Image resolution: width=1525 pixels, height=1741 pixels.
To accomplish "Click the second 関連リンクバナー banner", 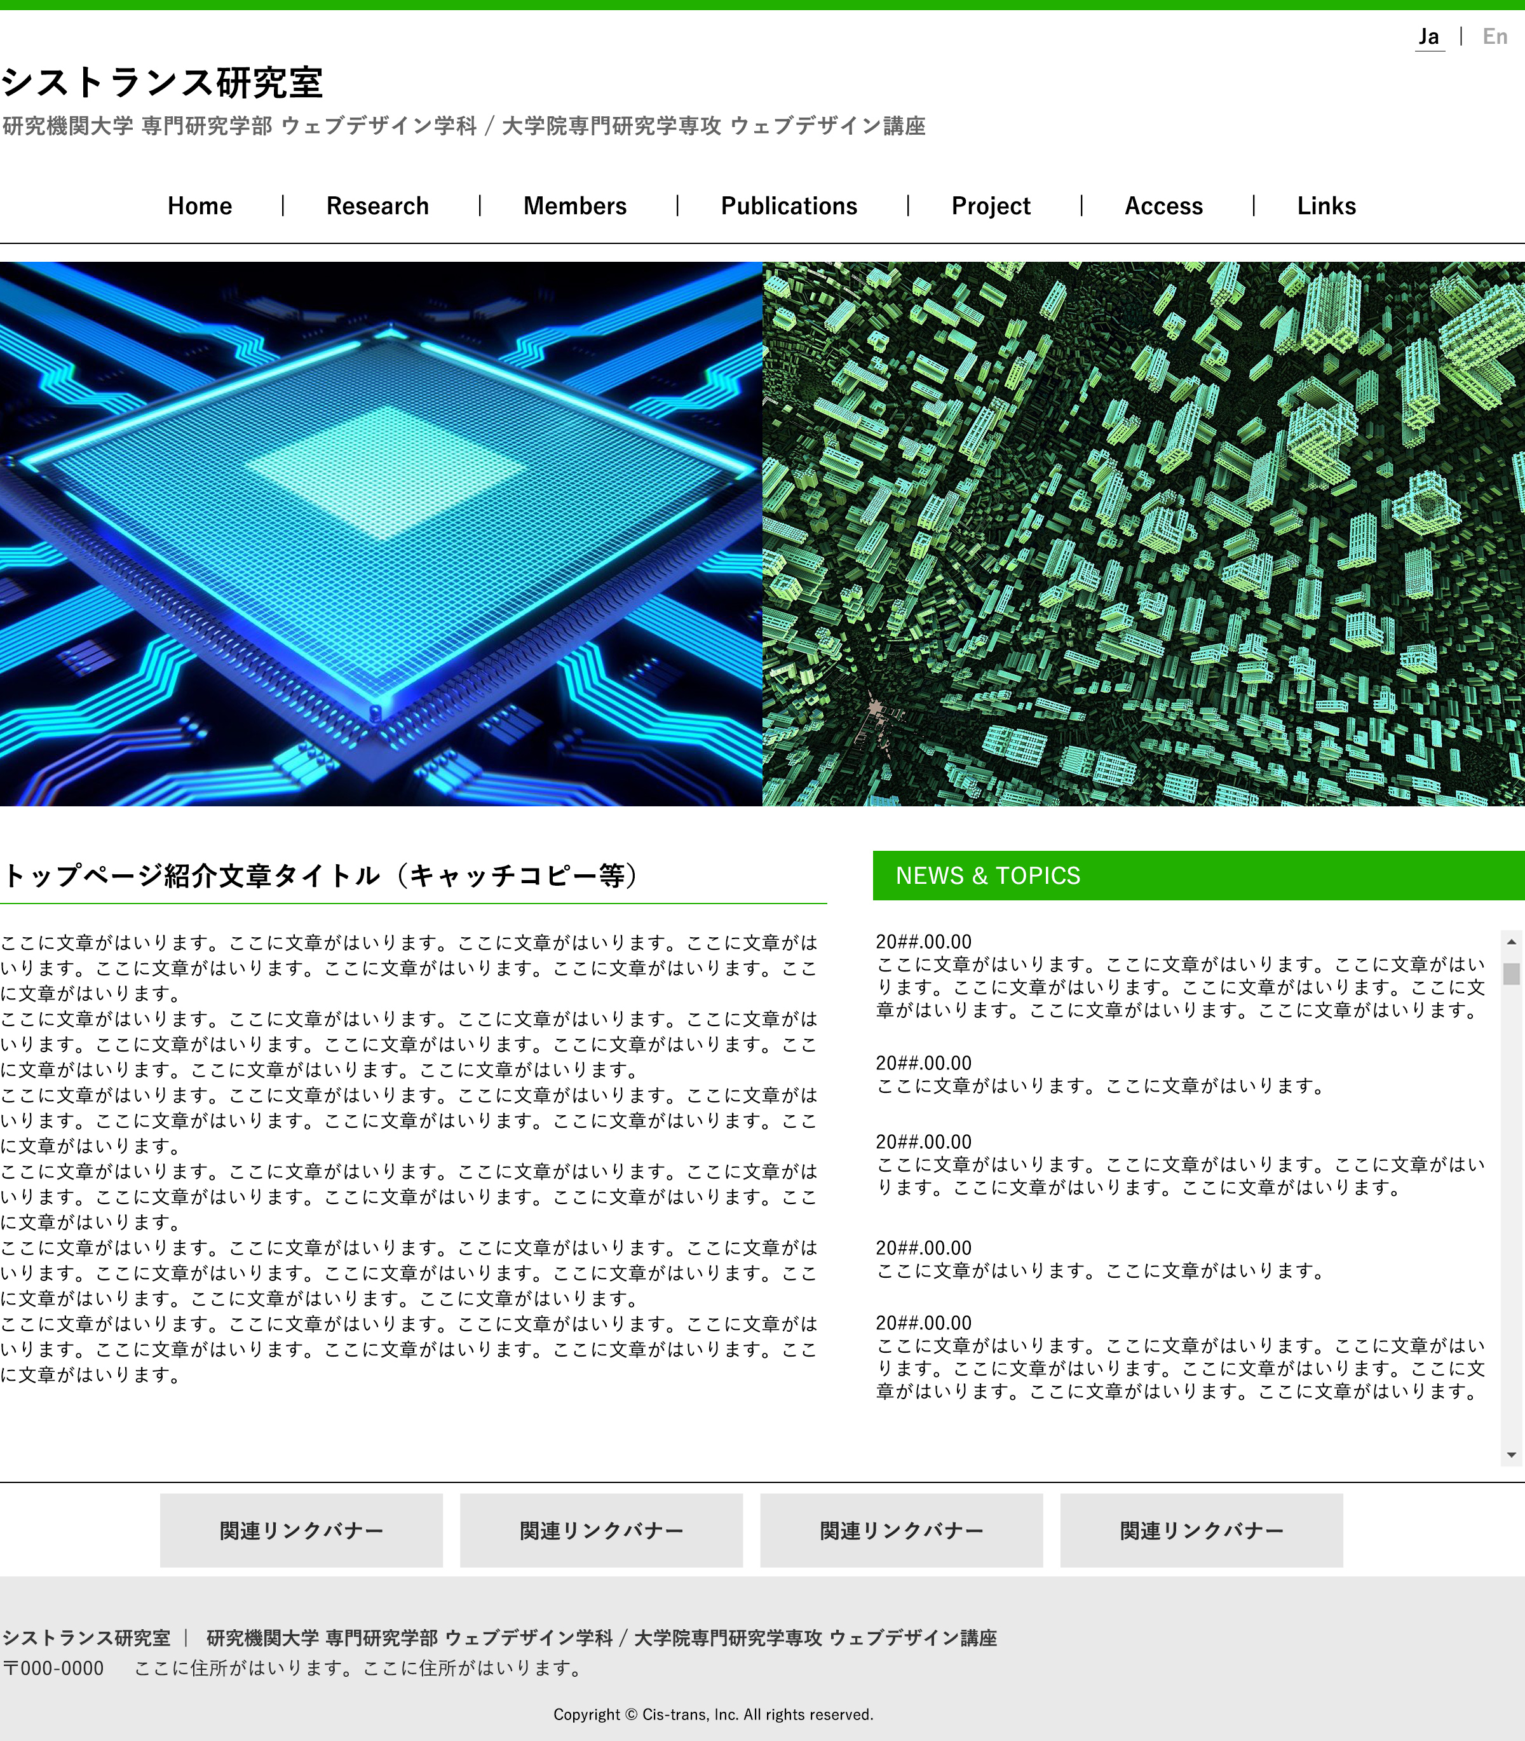I will click(602, 1531).
